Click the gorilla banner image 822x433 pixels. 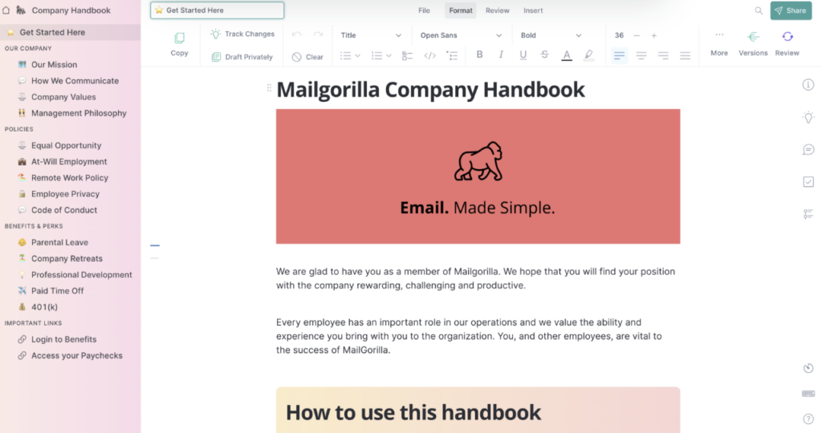click(478, 176)
